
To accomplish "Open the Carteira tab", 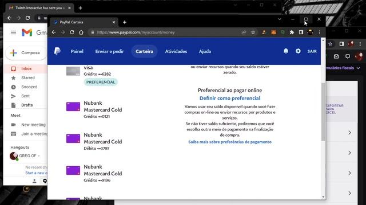I will [144, 51].
